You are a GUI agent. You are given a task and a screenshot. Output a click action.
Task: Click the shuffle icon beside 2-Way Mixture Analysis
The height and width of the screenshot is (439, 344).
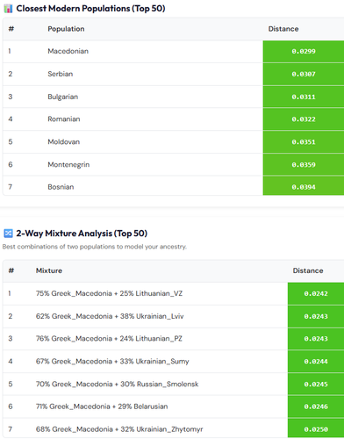tap(8, 234)
